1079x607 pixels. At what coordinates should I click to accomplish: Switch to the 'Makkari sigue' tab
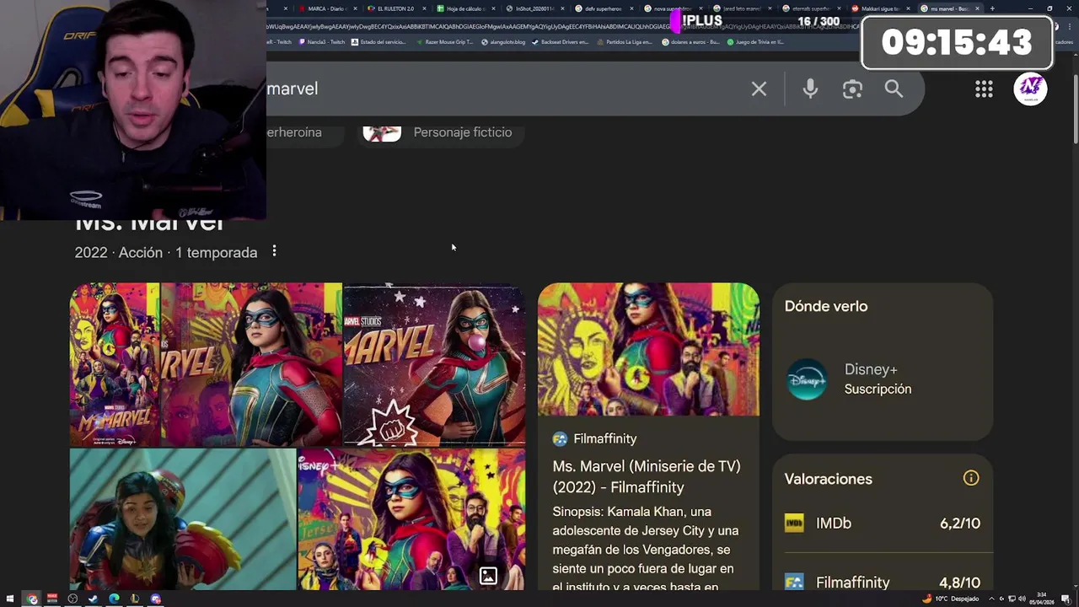(x=880, y=8)
